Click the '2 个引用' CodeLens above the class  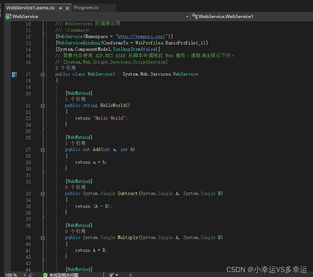pyautogui.click(x=65, y=68)
